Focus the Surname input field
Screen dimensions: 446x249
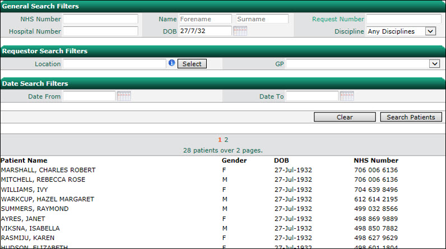pos(262,18)
